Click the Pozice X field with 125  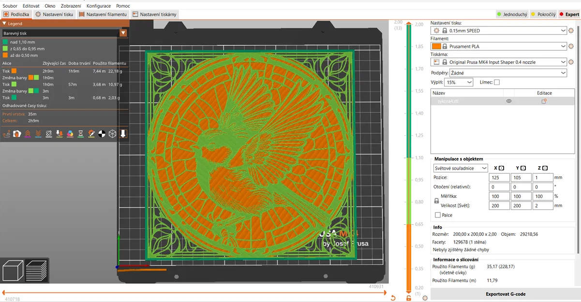point(499,177)
